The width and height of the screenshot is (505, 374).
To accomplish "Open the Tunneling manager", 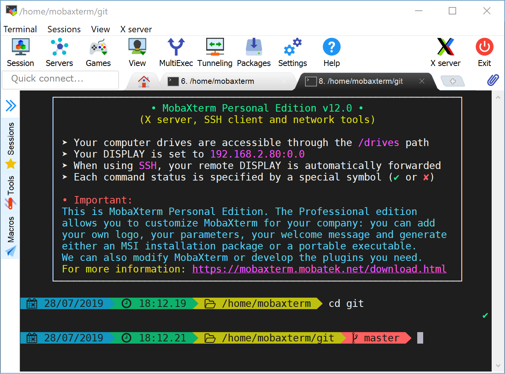I will tap(215, 53).
